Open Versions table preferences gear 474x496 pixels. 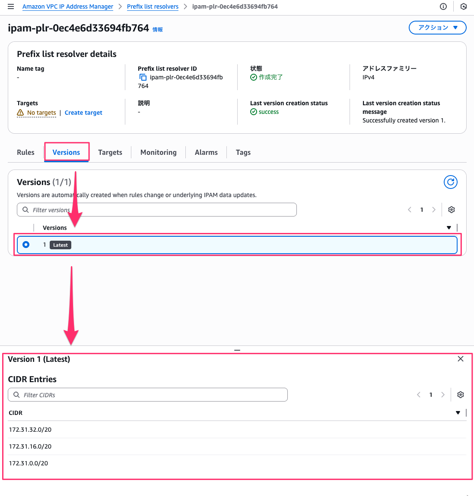pyautogui.click(x=452, y=210)
